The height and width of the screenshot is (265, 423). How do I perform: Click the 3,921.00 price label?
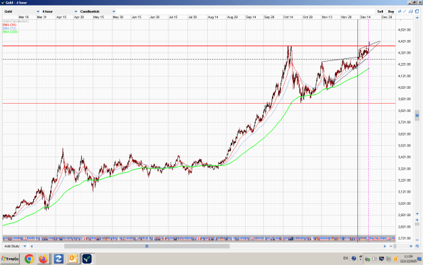coord(404,99)
